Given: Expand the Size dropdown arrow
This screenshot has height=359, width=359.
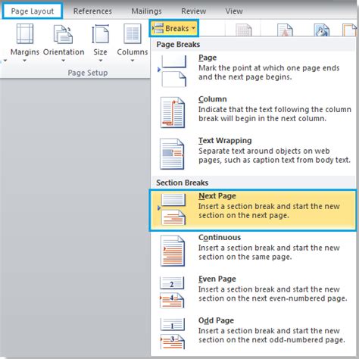Looking at the screenshot, I should pyautogui.click(x=101, y=61).
